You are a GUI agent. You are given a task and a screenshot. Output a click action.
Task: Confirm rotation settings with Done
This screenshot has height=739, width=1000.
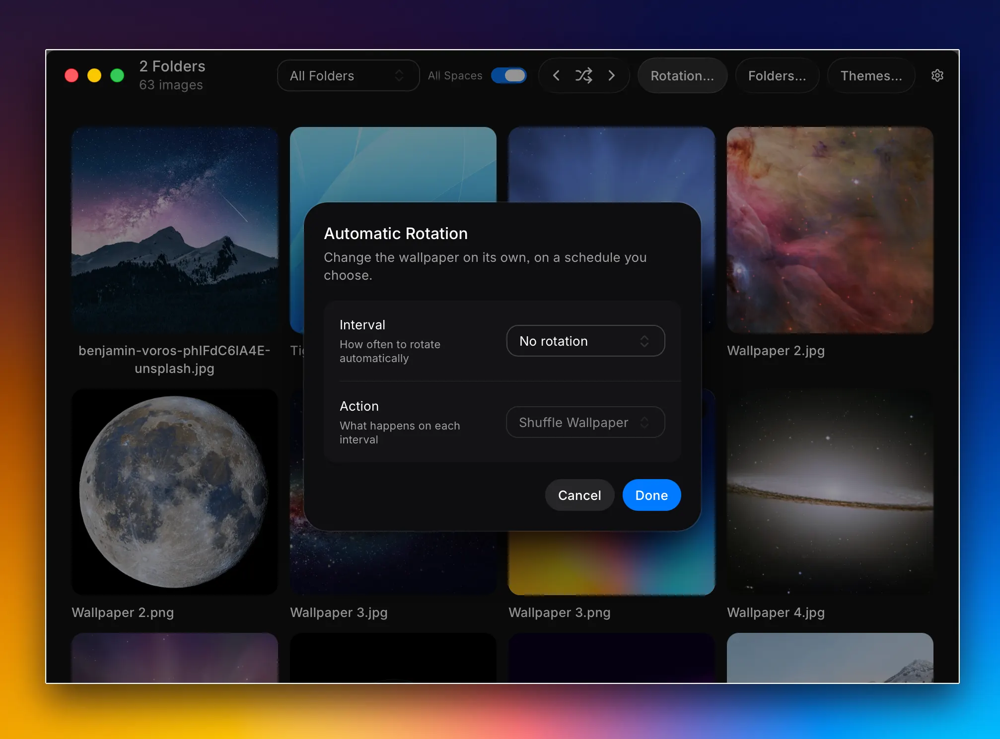651,495
